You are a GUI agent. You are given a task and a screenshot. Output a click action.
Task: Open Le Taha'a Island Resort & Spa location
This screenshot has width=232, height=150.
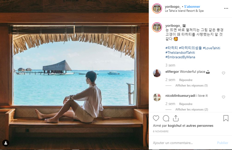[x=184, y=11]
